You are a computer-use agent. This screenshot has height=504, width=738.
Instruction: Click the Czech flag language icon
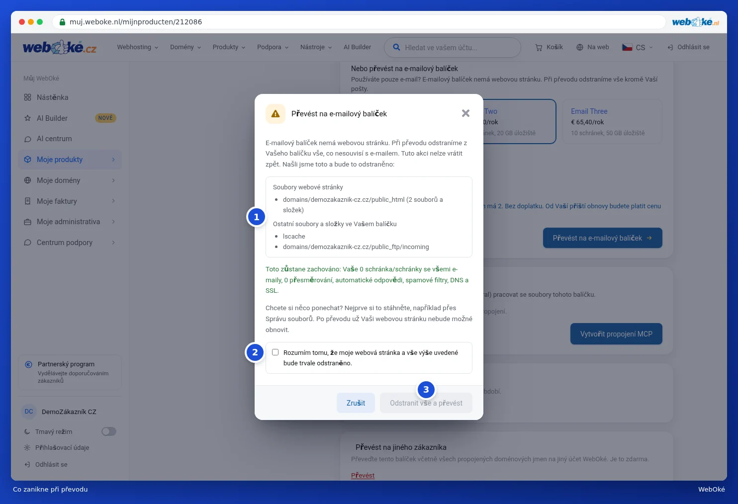point(627,47)
